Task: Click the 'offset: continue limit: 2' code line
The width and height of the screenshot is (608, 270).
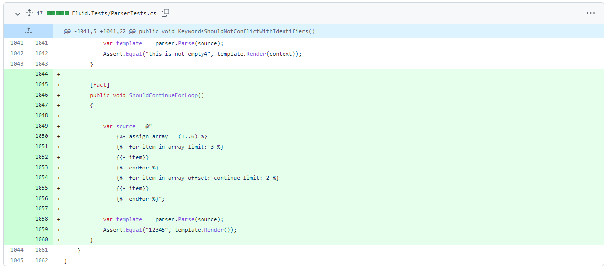Action: (198, 178)
